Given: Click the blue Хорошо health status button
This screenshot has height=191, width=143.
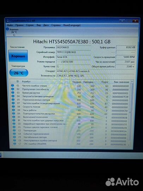Looking at the screenshot, I should pyautogui.click(x=18, y=56).
